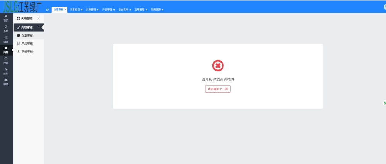The height and width of the screenshot is (164, 386).
Task: Close the 系统更新 tab
Action: (163, 10)
